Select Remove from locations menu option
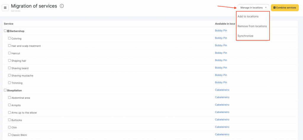 (x=252, y=26)
